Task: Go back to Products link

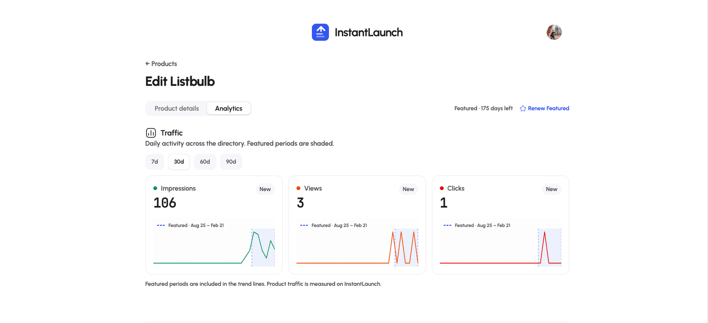Action: [161, 64]
